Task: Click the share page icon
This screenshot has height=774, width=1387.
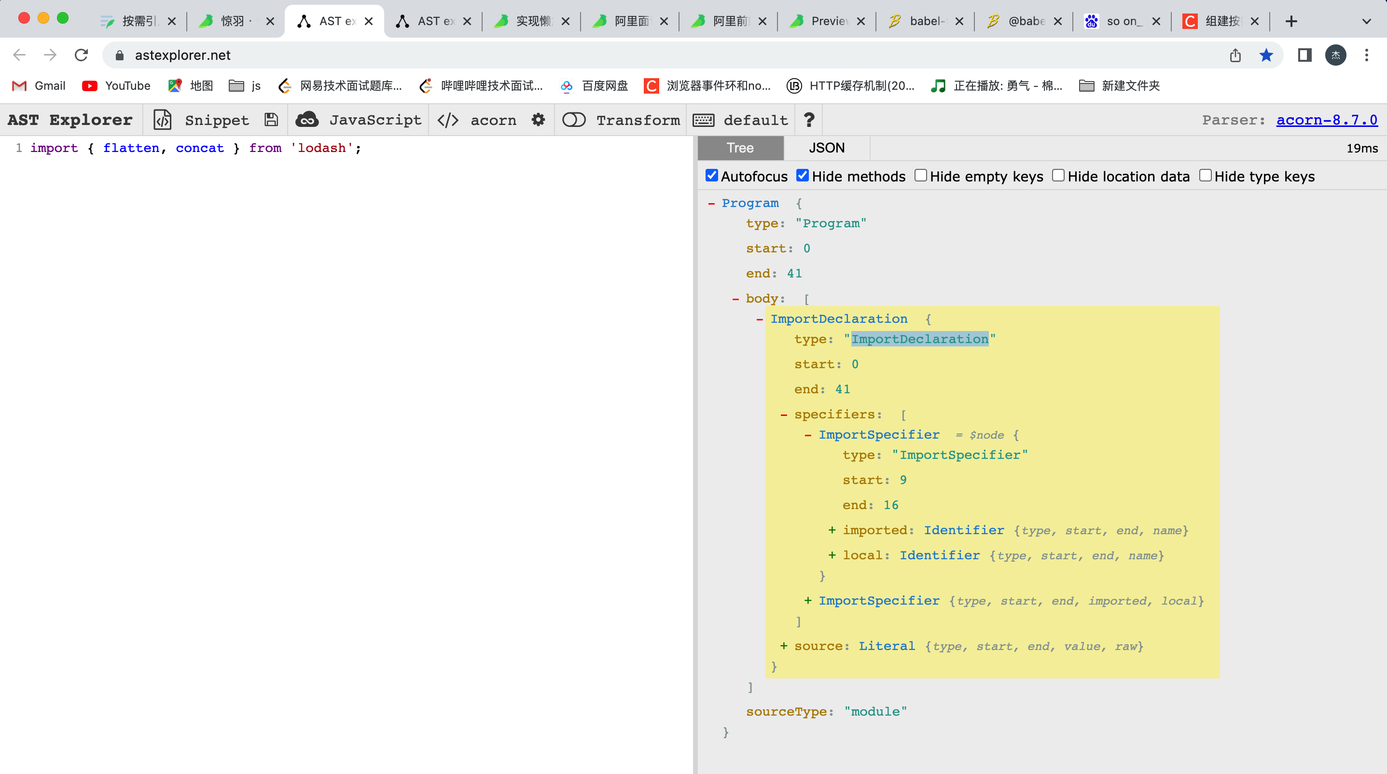Action: 1235,55
